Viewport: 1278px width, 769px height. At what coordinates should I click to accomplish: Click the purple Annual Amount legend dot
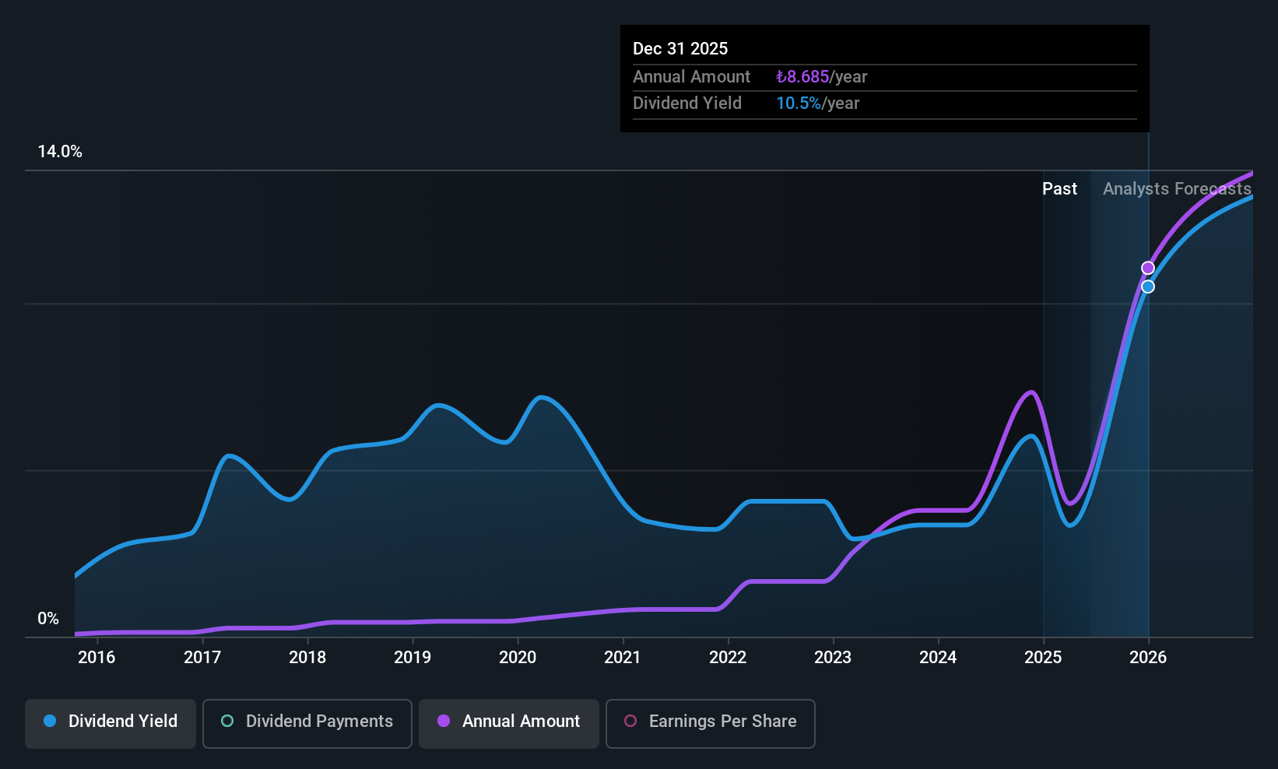(444, 721)
